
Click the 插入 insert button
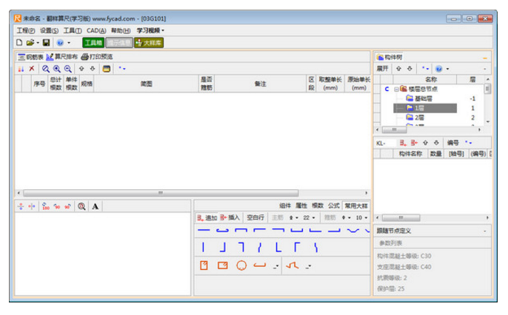click(230, 217)
